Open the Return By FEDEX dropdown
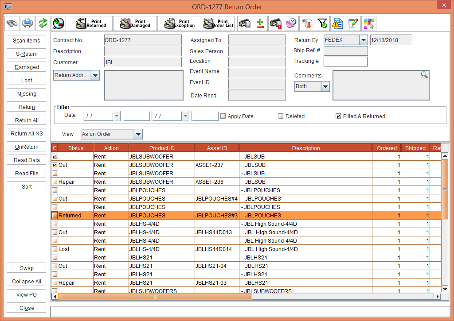This screenshot has width=454, height=321. point(364,40)
